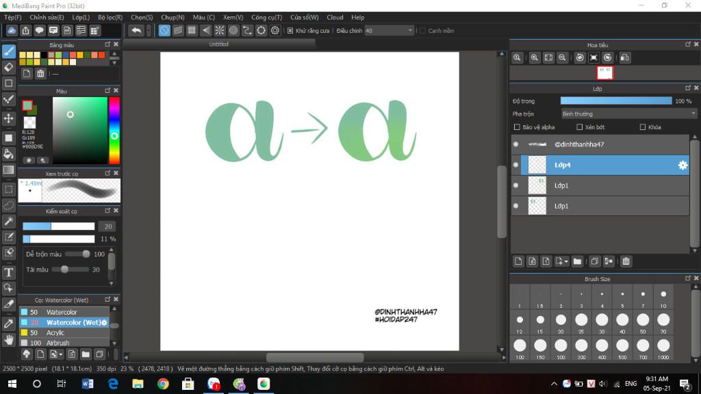Select the Magic Wand tool
This screenshot has width=701, height=394.
click(x=9, y=221)
